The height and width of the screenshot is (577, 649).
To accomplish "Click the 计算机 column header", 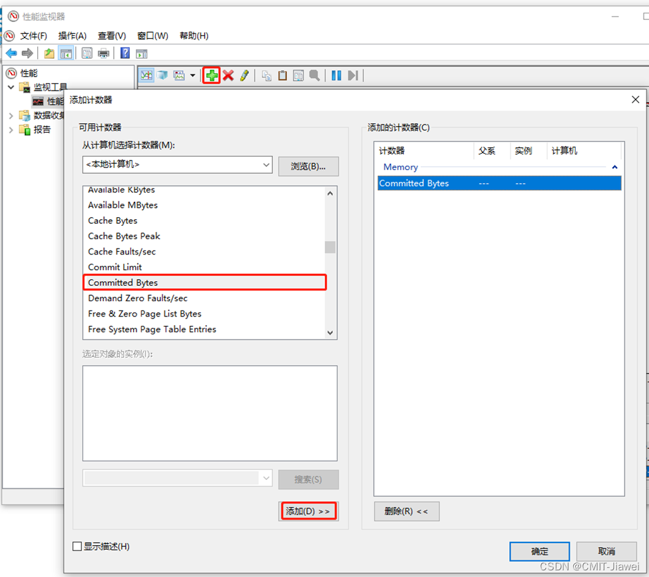I will tap(584, 151).
